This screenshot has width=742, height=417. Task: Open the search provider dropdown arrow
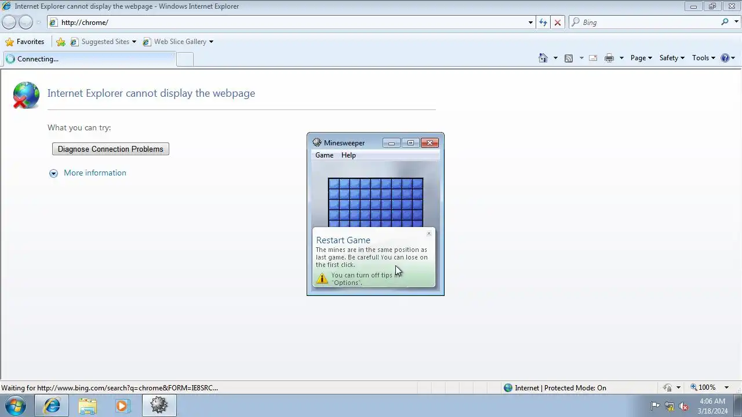pyautogui.click(x=736, y=23)
